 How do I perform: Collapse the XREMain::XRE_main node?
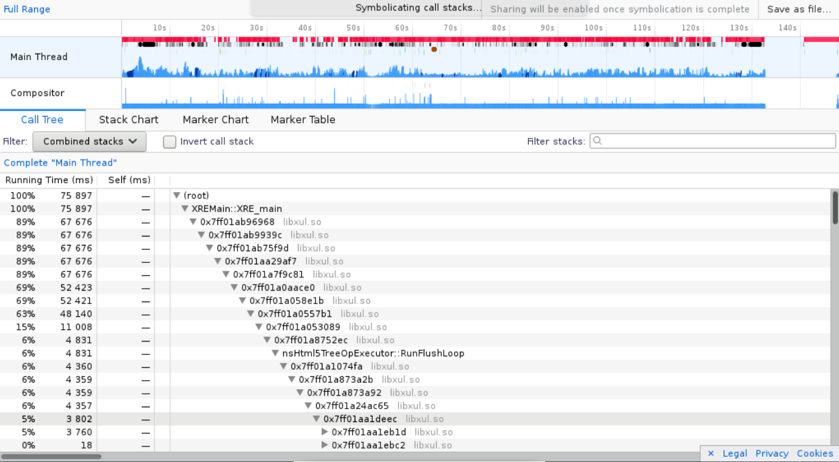185,209
